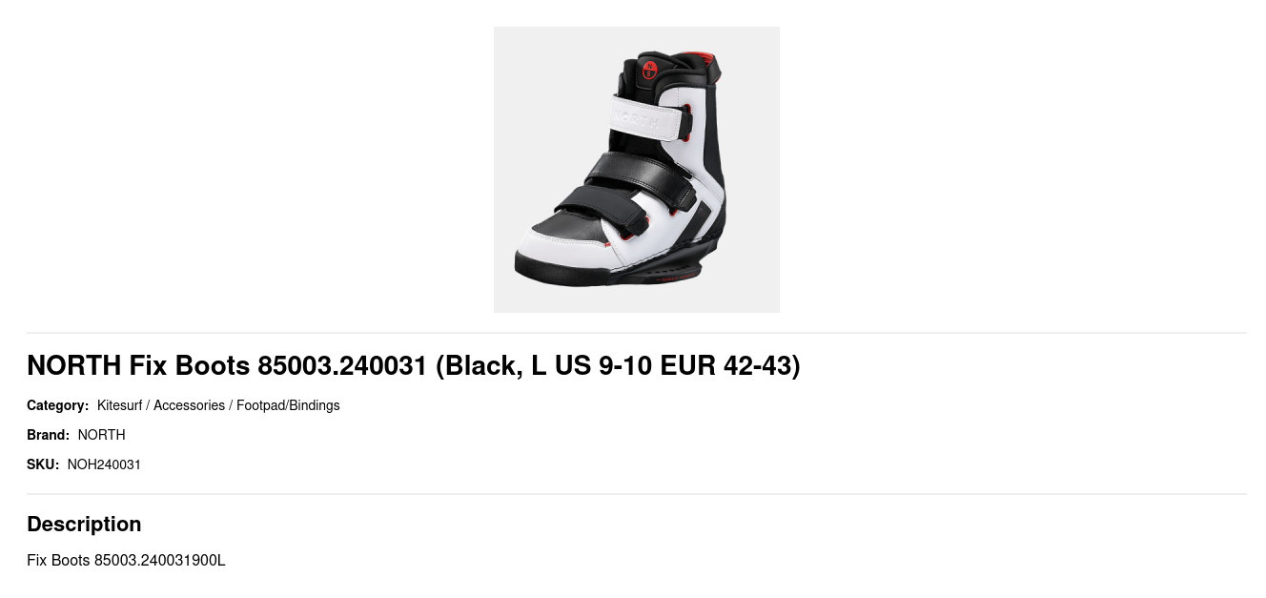Select the SKU value NOH240031
Viewport: 1266px width, 598px height.
(104, 464)
